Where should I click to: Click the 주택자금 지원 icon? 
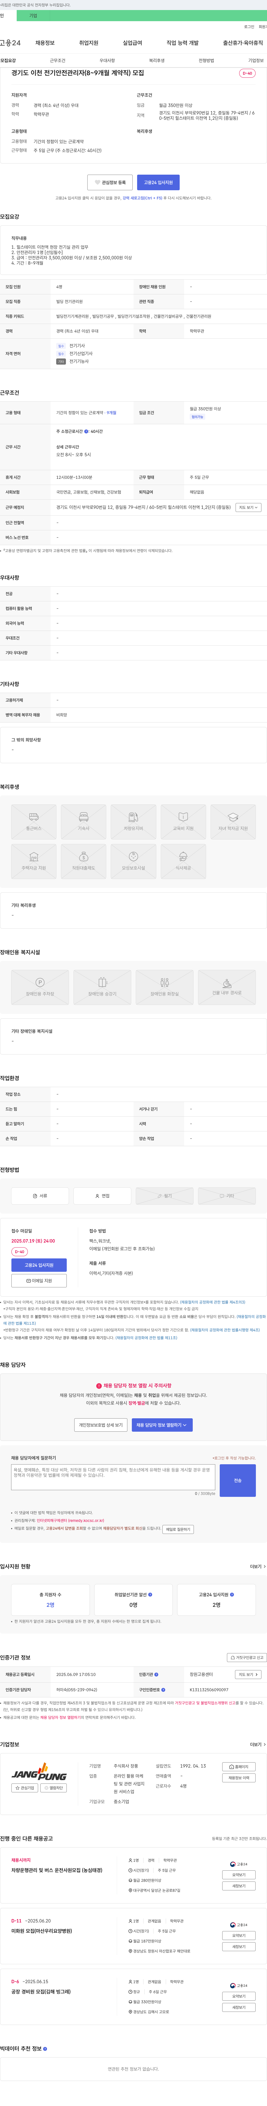[33, 862]
